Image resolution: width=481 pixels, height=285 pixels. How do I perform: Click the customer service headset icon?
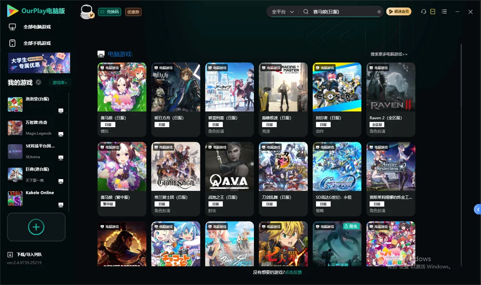click(x=424, y=12)
